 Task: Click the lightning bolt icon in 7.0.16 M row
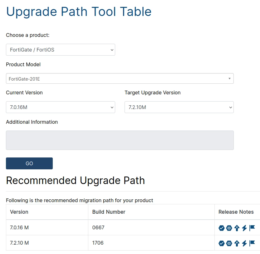coord(244,228)
